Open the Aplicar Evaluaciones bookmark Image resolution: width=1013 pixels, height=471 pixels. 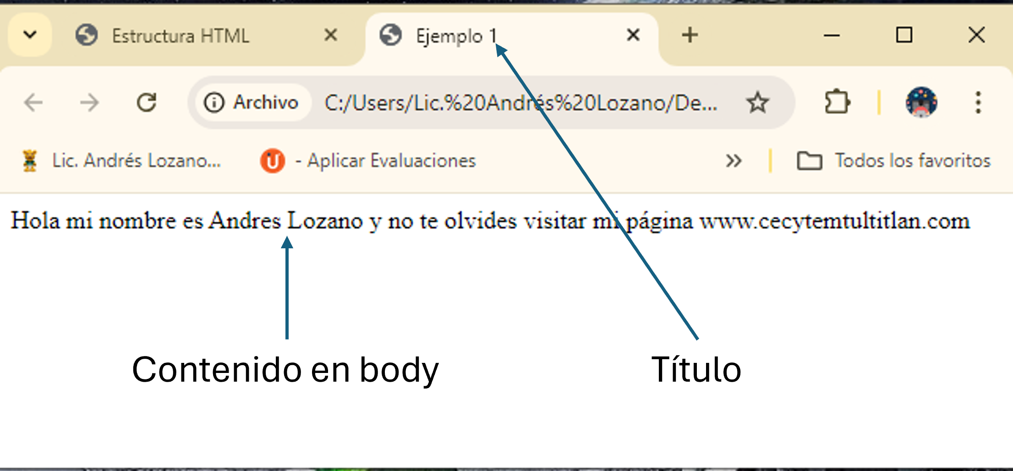click(368, 161)
